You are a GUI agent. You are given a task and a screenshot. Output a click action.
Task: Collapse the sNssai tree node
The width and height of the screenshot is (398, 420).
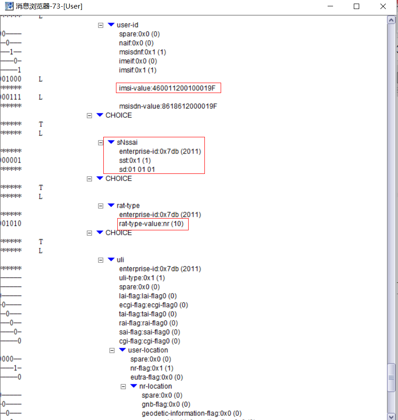(x=101, y=142)
